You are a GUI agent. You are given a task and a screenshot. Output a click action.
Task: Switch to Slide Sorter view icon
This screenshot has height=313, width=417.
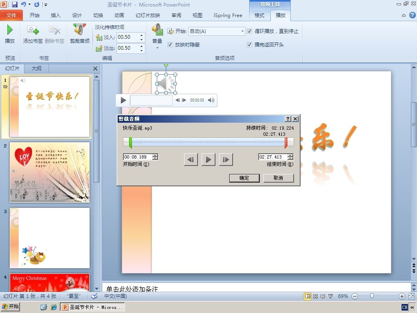pos(316,296)
